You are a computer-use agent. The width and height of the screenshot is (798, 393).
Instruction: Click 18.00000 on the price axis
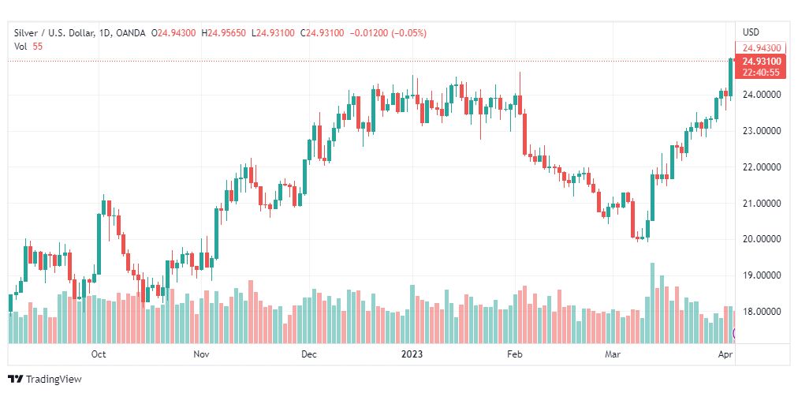[762, 312]
